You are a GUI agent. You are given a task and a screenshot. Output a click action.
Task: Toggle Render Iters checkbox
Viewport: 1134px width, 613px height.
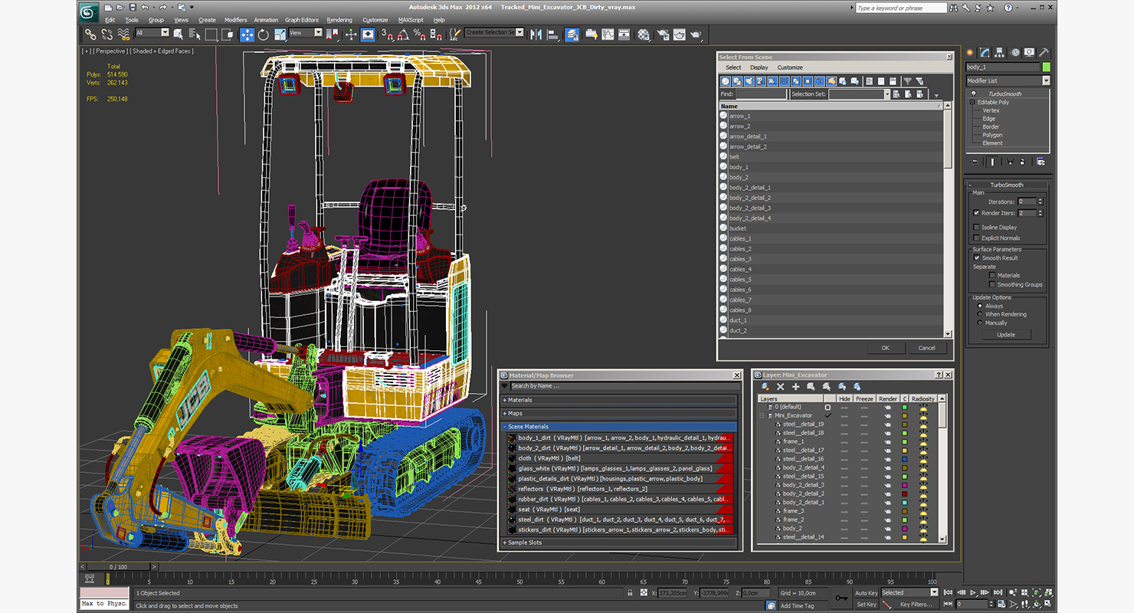pyautogui.click(x=976, y=213)
